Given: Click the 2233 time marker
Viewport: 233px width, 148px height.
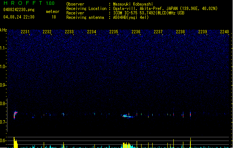Looking at the screenshot, I should click(69, 32).
